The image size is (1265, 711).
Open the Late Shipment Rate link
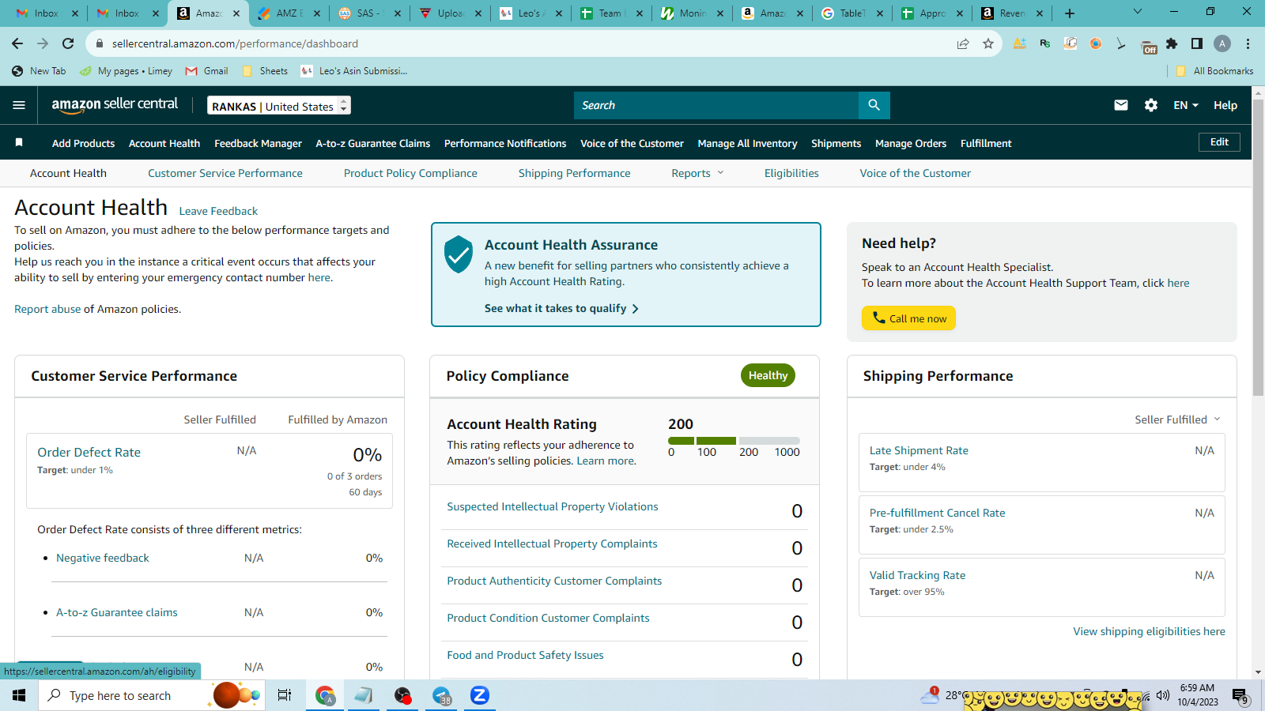tap(919, 450)
